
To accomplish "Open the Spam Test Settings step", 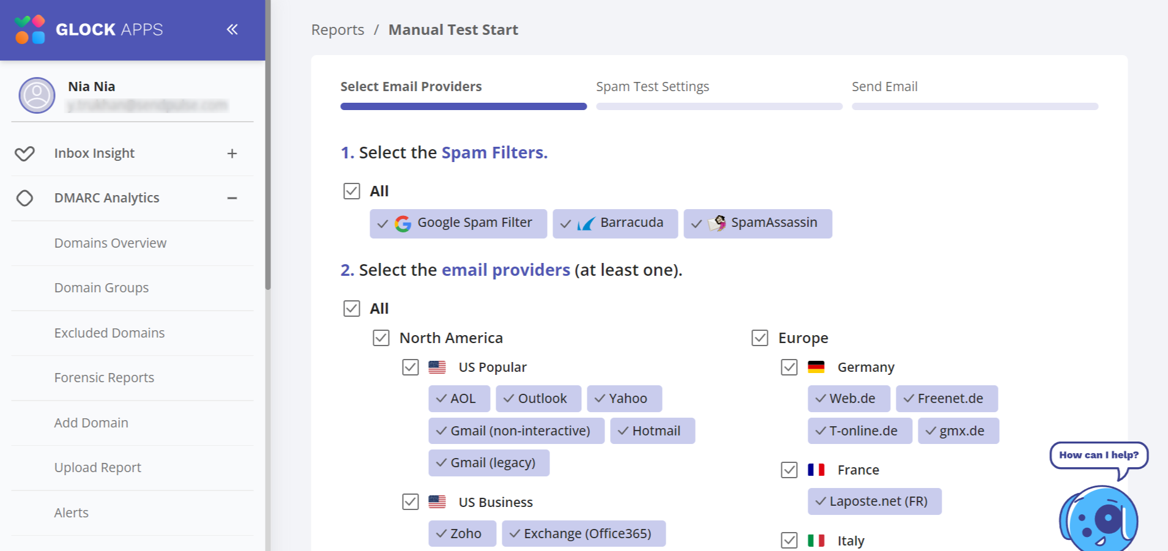I will (652, 87).
